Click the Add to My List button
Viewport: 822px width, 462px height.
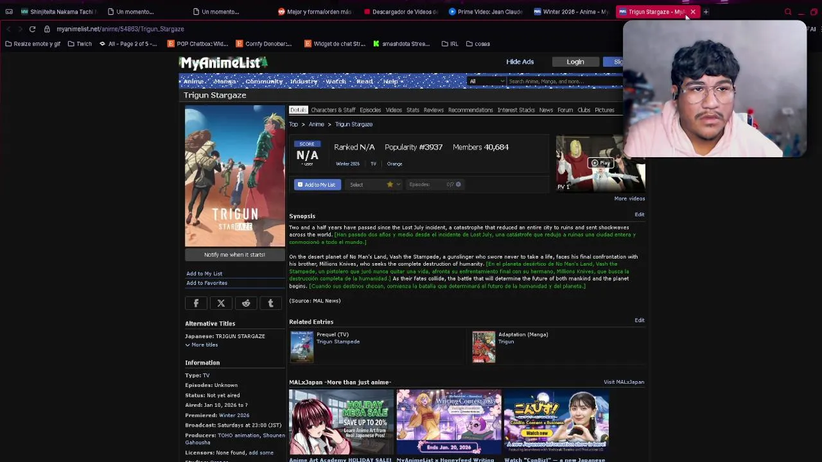(x=317, y=185)
